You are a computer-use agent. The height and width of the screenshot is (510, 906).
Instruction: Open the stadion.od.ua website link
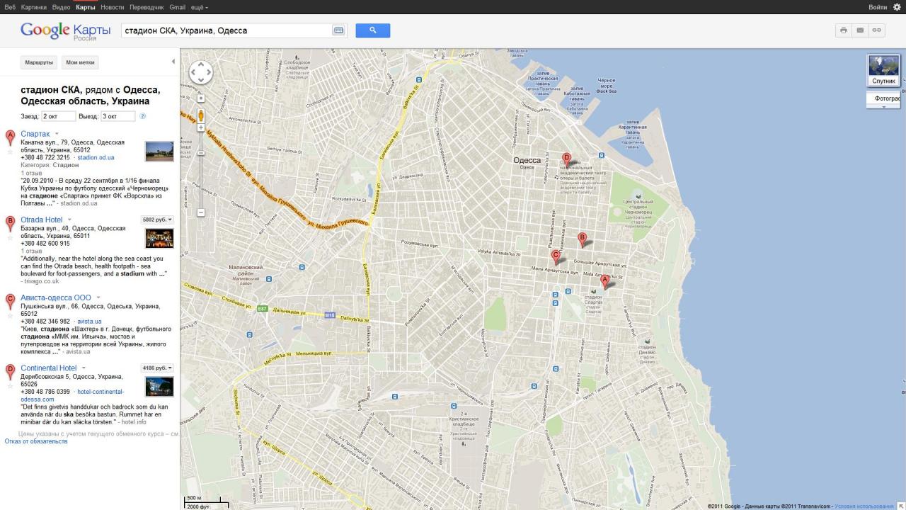tap(96, 158)
